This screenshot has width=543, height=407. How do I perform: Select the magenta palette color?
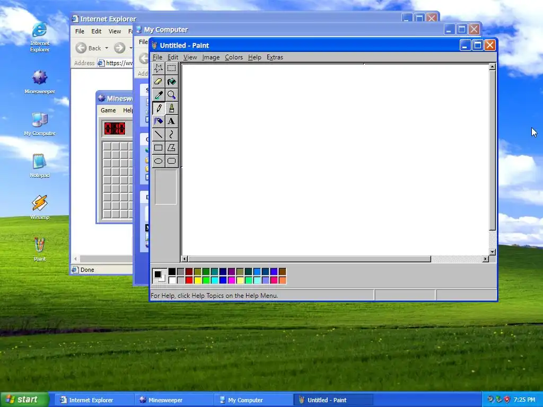[231, 280]
